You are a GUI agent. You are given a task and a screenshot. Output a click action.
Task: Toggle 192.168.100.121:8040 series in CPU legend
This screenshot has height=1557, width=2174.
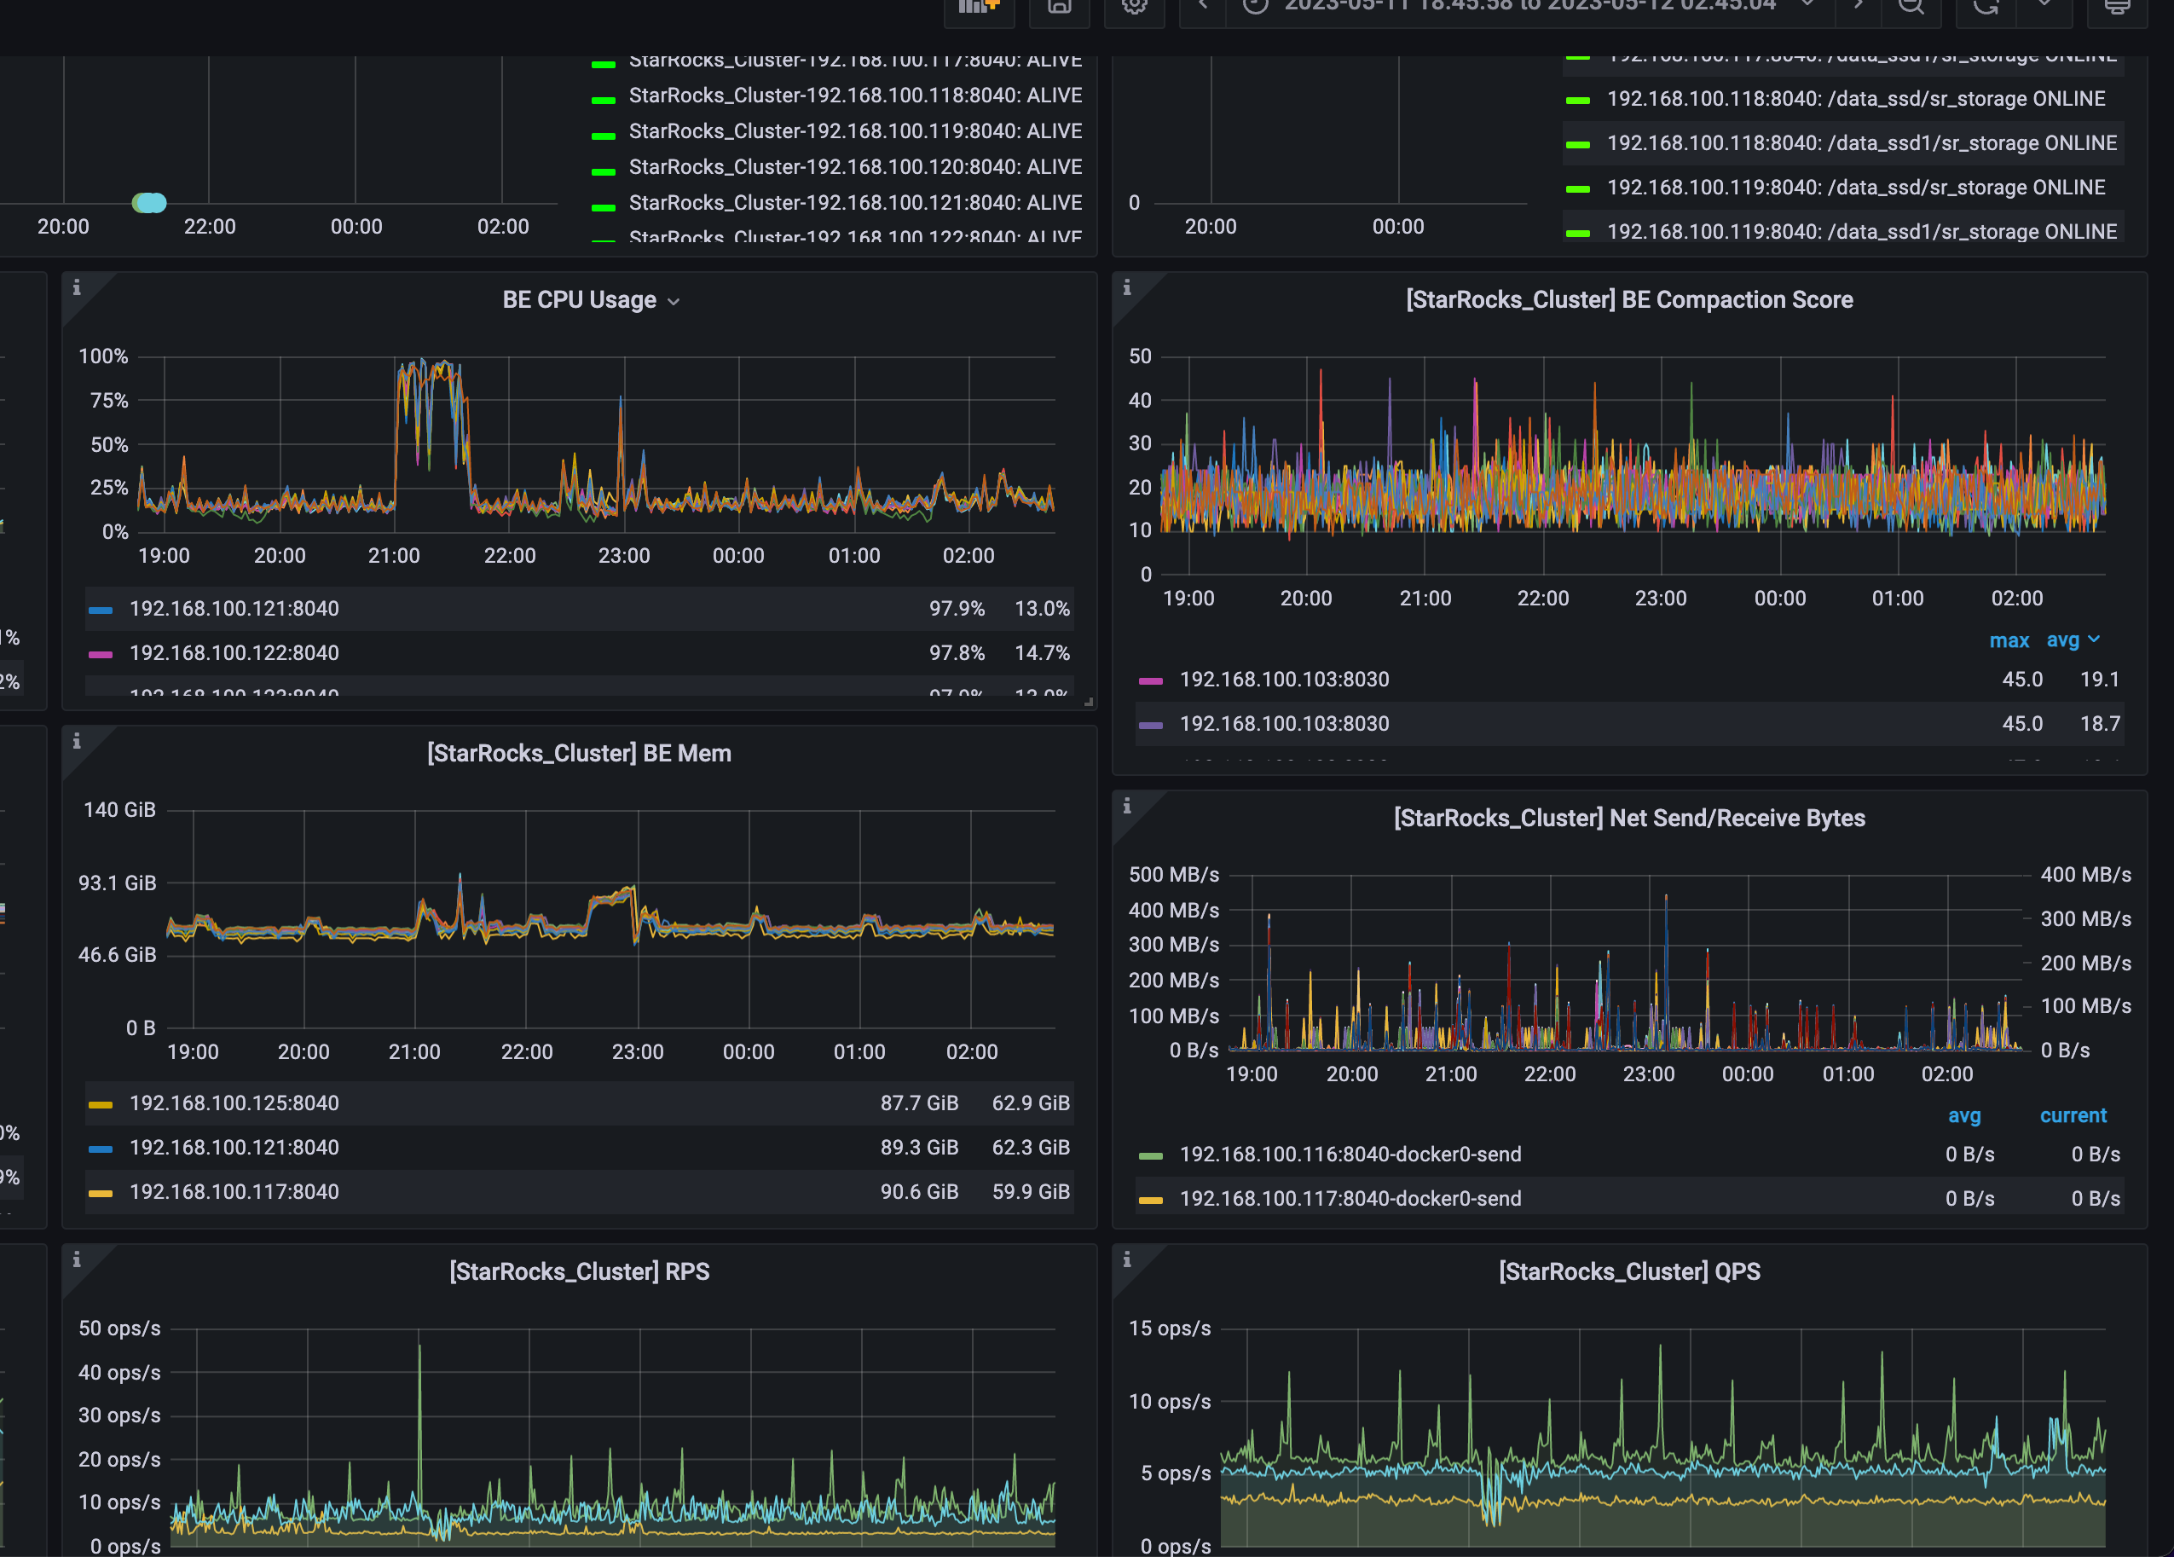234,609
